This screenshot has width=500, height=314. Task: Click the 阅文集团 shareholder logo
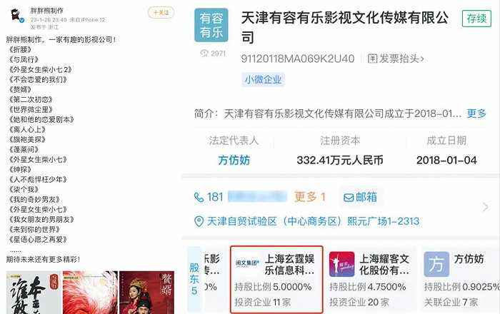[x=247, y=263]
